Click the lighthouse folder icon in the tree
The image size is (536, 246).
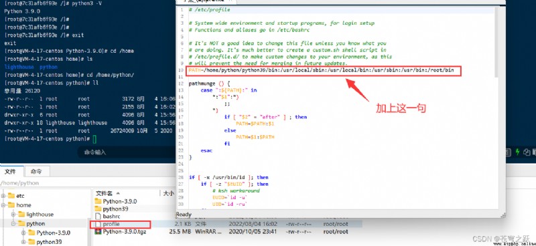[x=21, y=215]
